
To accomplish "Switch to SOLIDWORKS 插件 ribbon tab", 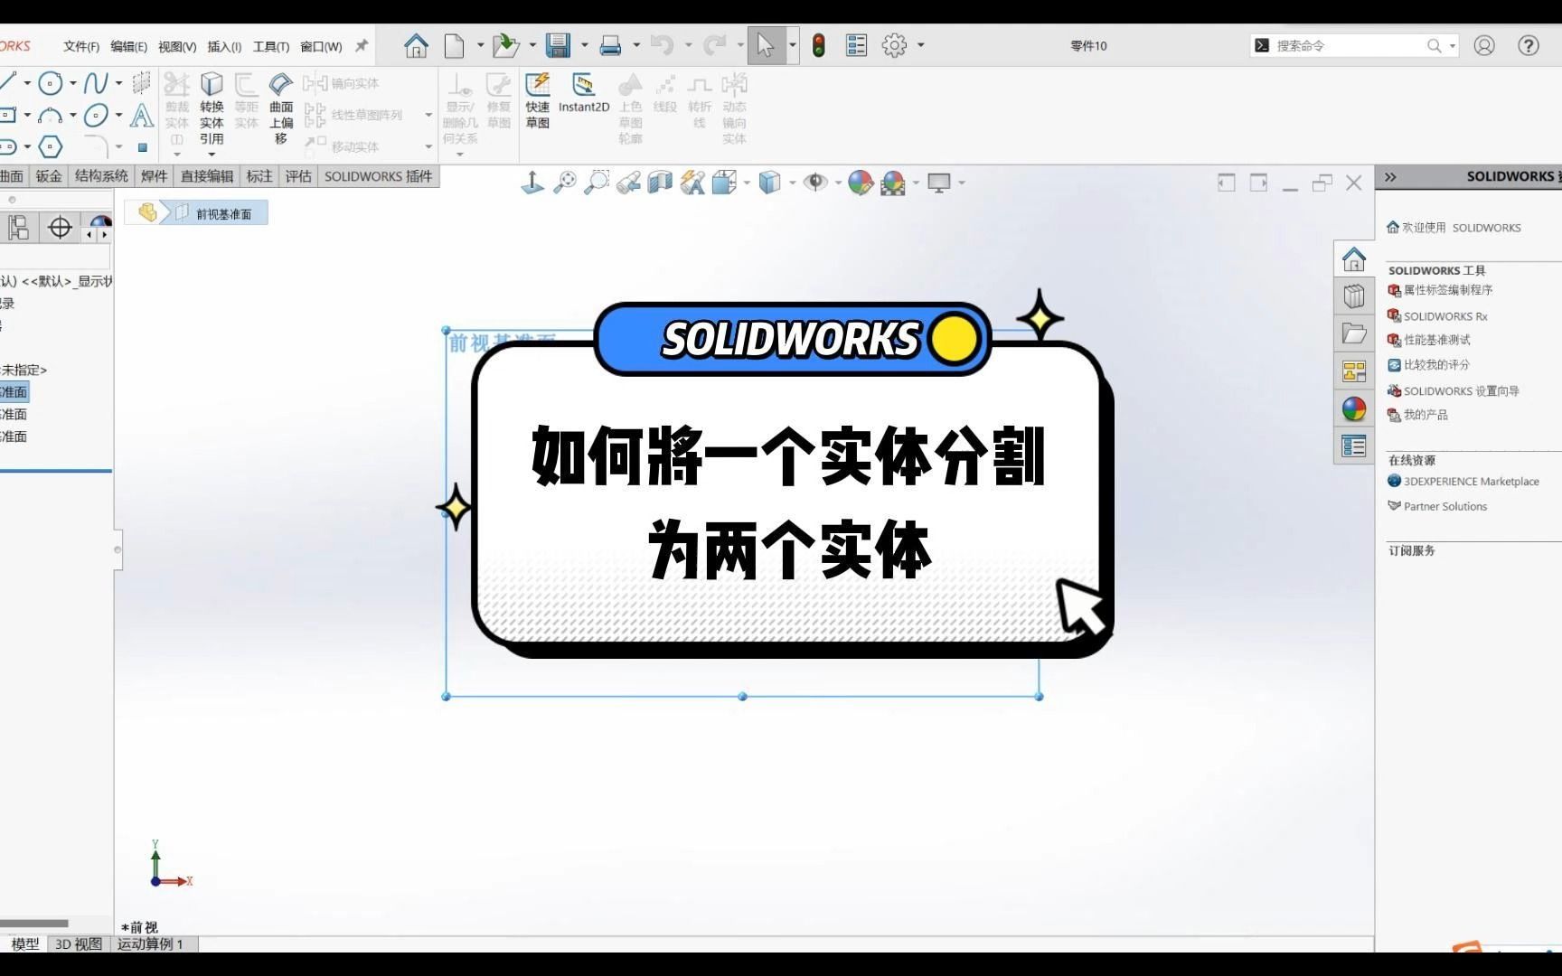I will click(x=378, y=176).
